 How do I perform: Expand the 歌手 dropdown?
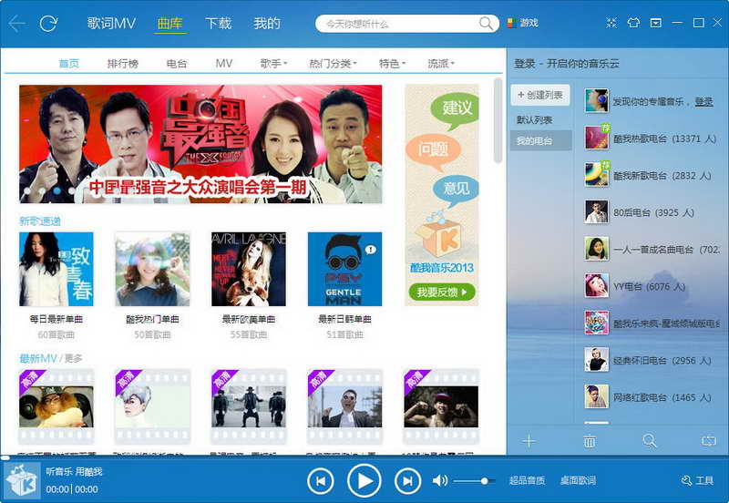(274, 64)
